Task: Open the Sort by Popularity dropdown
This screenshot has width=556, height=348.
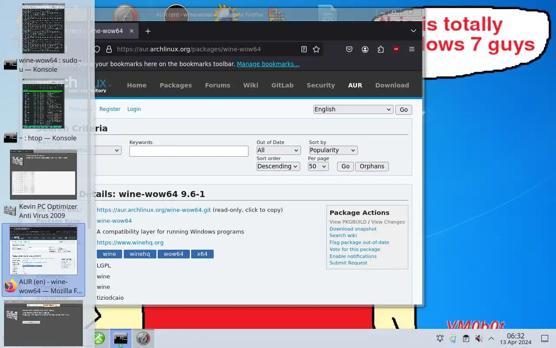Action: (333, 150)
